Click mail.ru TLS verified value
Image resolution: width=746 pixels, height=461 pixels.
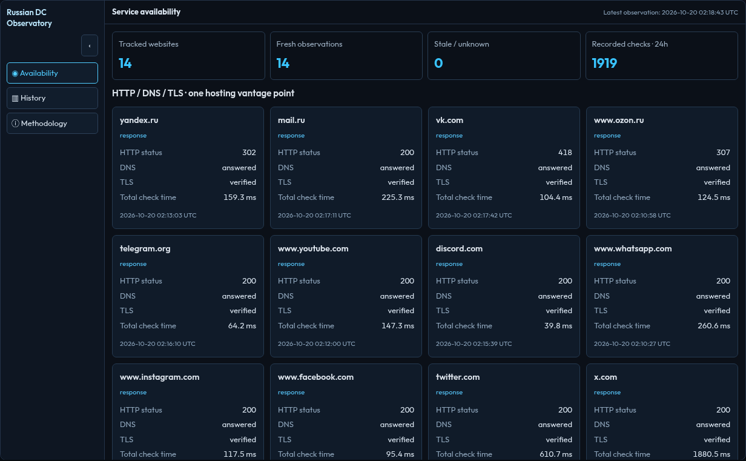[401, 182]
